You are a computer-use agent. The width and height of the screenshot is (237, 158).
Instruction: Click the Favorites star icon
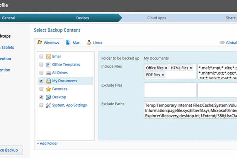(48, 89)
